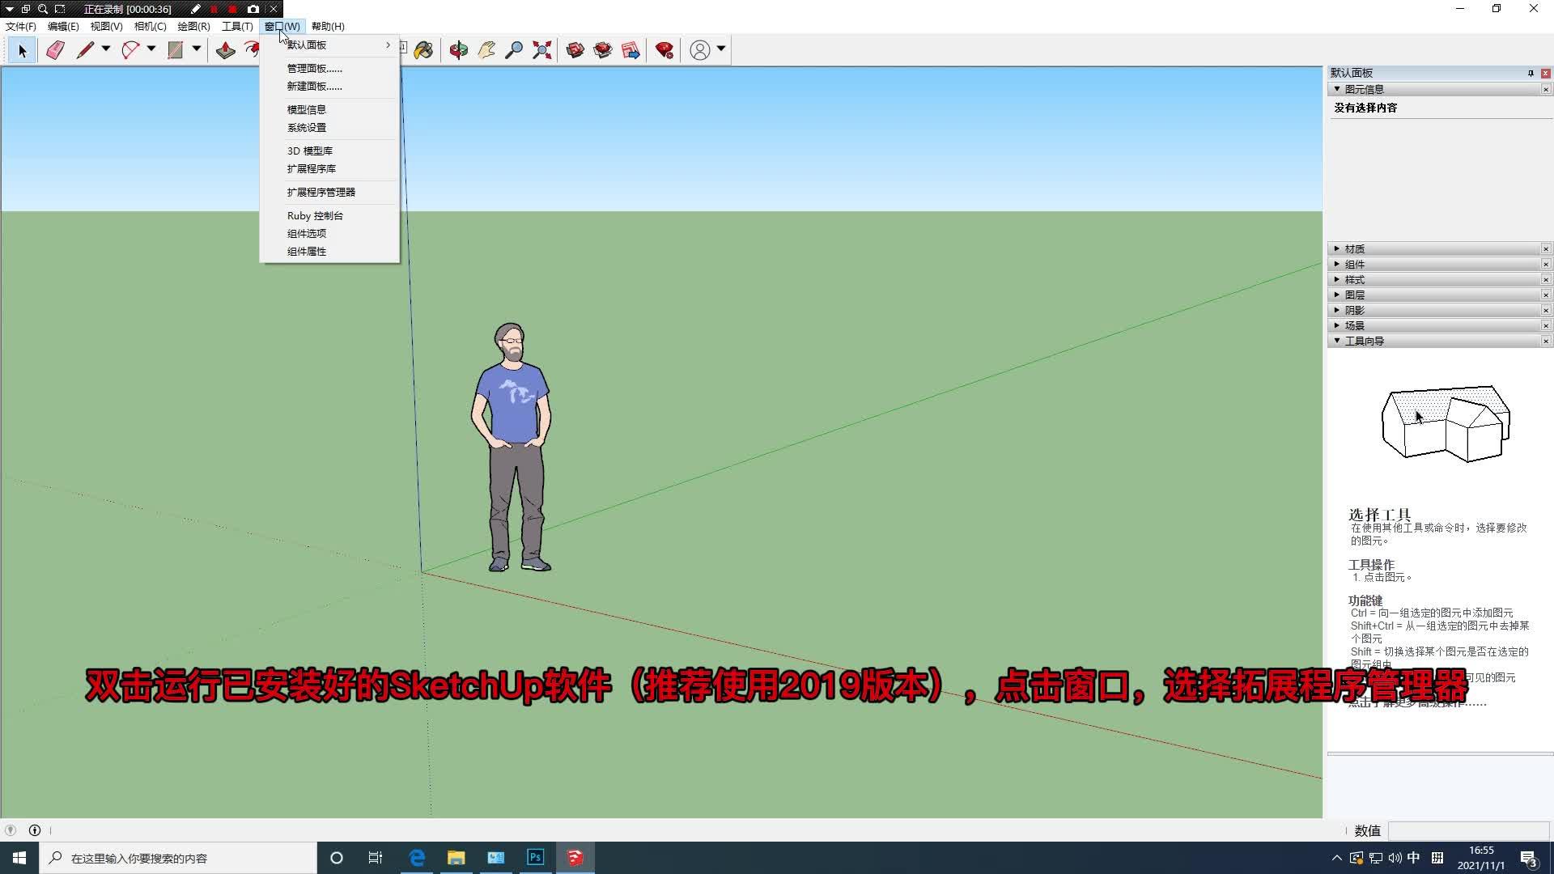Open 模型信息 from the menu

click(x=329, y=110)
